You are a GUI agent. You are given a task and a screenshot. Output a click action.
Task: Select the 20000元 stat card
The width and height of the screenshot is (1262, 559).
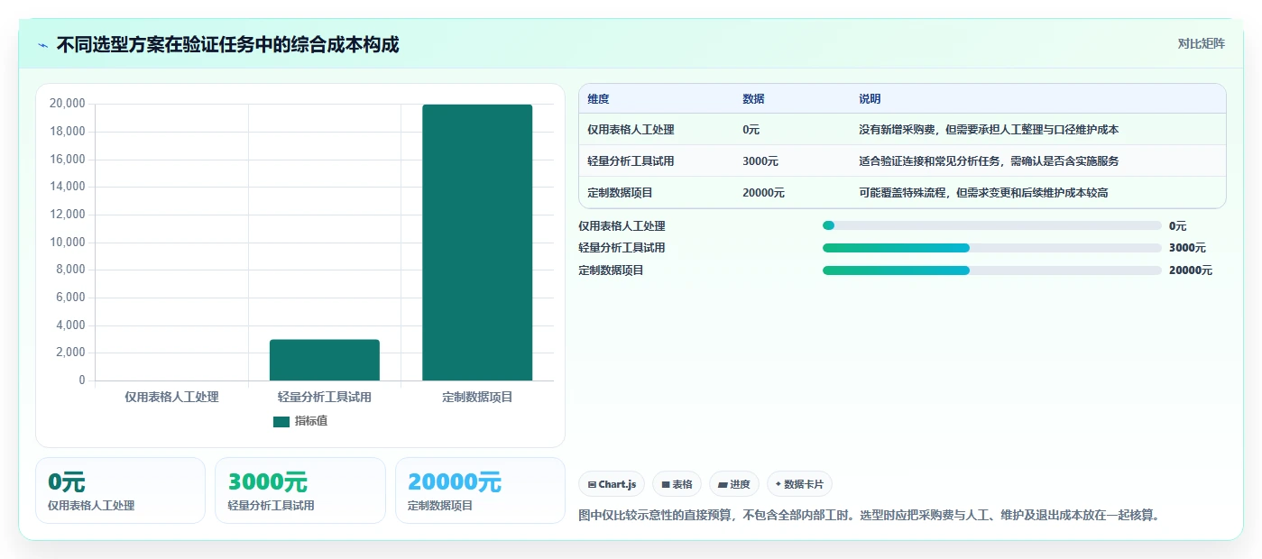click(x=480, y=490)
